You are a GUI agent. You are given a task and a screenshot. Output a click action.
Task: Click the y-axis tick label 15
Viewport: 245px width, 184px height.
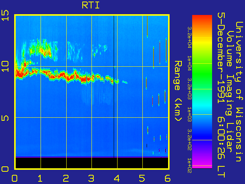5,15
